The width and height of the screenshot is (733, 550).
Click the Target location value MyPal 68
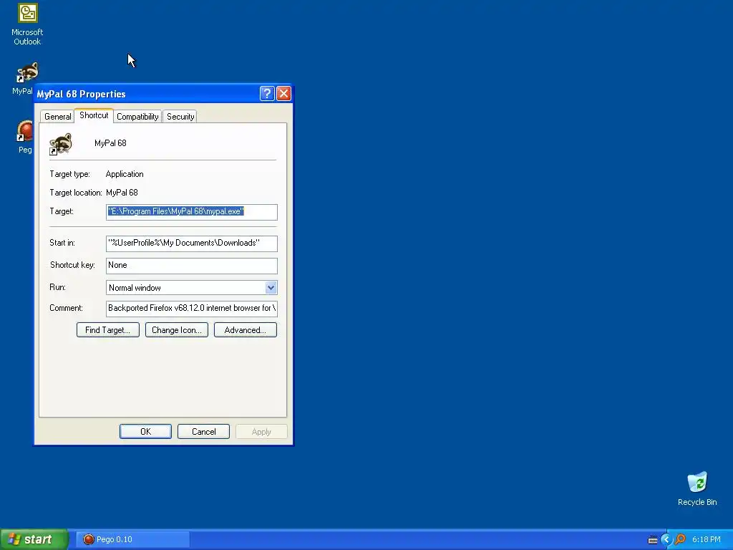[x=122, y=193]
